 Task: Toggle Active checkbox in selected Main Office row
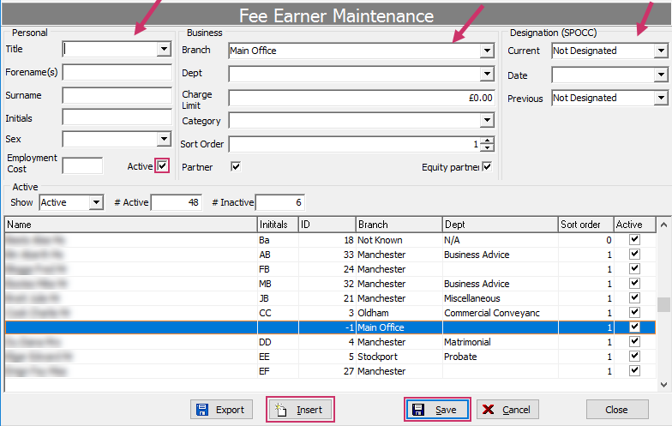(634, 327)
